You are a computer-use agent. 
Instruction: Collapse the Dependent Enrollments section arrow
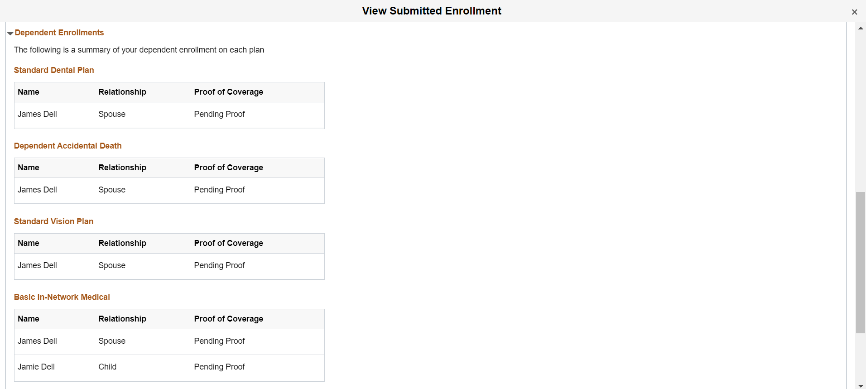coord(10,33)
